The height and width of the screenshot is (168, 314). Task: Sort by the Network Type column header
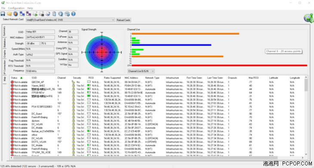pyautogui.click(x=154, y=78)
